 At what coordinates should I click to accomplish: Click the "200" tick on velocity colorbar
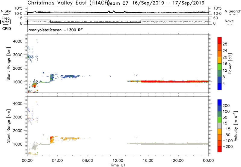pyautogui.click(x=226, y=106)
